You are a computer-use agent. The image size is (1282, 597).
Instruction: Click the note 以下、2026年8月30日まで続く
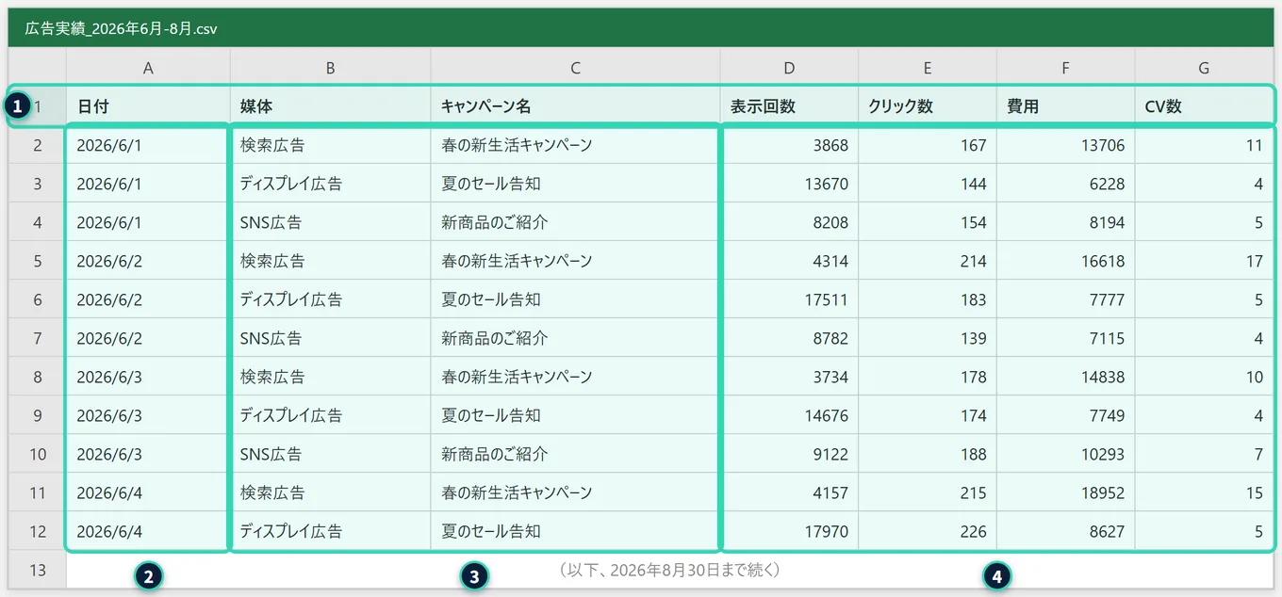[x=670, y=570]
